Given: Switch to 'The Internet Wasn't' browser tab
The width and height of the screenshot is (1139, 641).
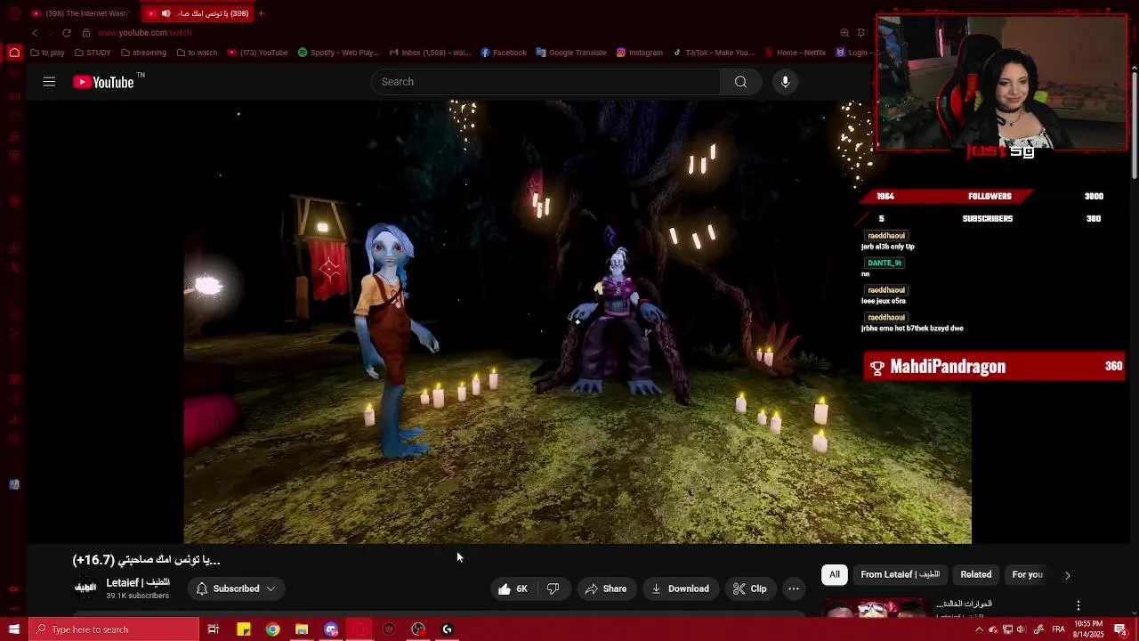Looking at the screenshot, I should point(80,13).
